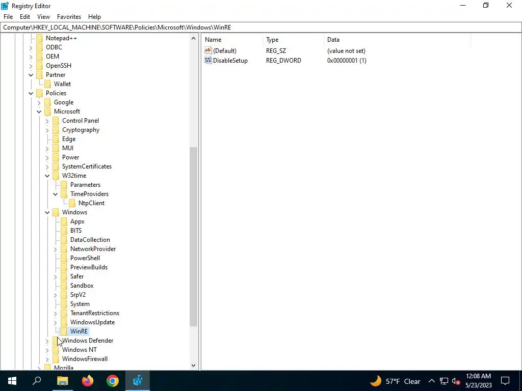This screenshot has width=522, height=391.
Task: Click the REG_DWORD type cell
Action: click(283, 61)
